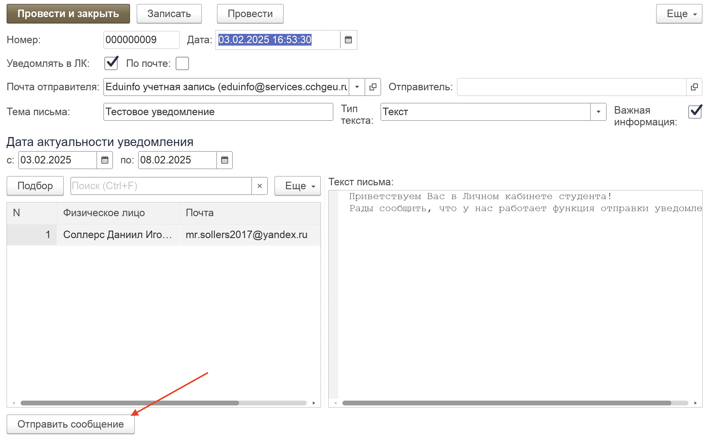
Task: Enable По почте checkbox
Action: point(182,63)
